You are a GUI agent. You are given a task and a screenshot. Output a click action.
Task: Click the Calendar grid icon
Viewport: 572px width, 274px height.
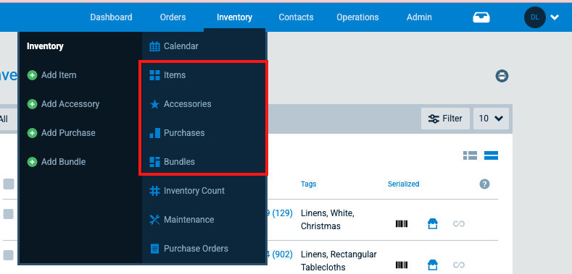pyautogui.click(x=154, y=46)
